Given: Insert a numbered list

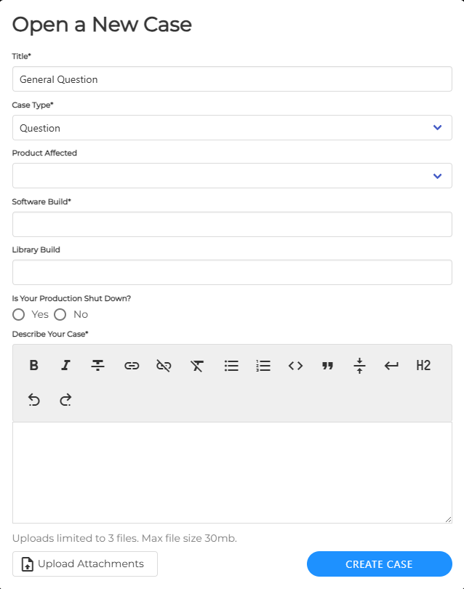Looking at the screenshot, I should (263, 365).
